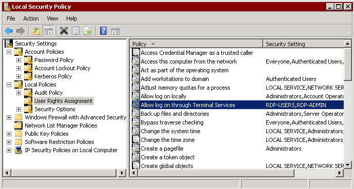The height and width of the screenshot is (189, 354).
Task: Open the View menu
Action: [52, 18]
